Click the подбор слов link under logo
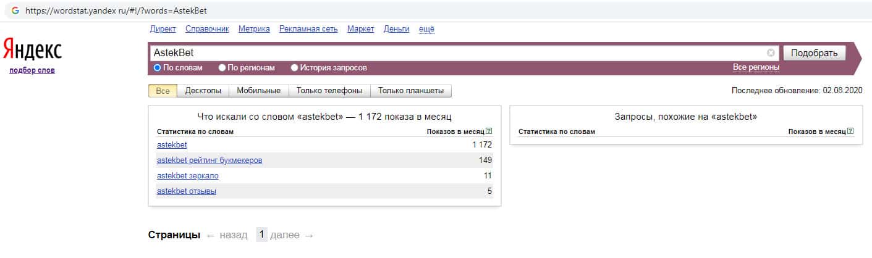The height and width of the screenshot is (258, 872). click(32, 70)
